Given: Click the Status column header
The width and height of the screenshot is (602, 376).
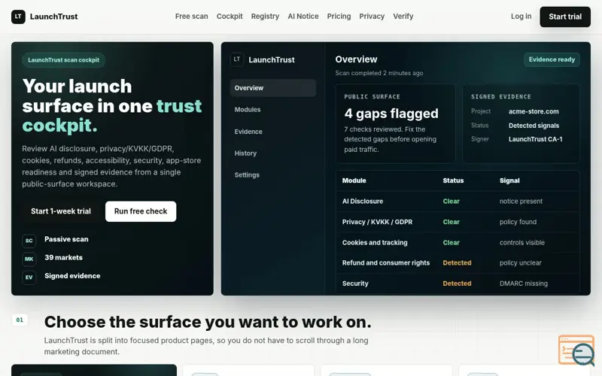Looking at the screenshot, I should point(453,180).
